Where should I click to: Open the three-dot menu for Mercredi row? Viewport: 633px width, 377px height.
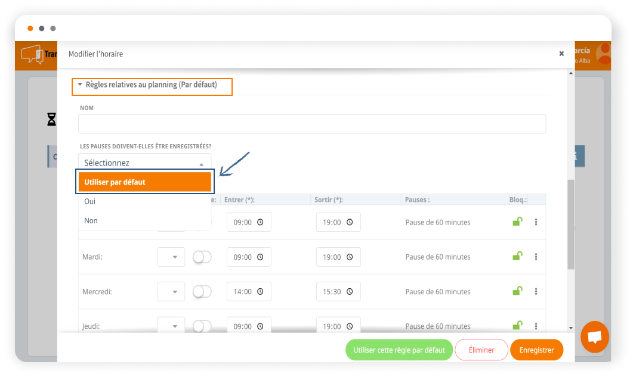point(536,291)
